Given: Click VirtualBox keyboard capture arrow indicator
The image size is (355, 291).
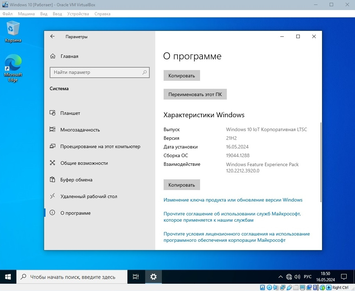Looking at the screenshot, I should tap(329, 288).
